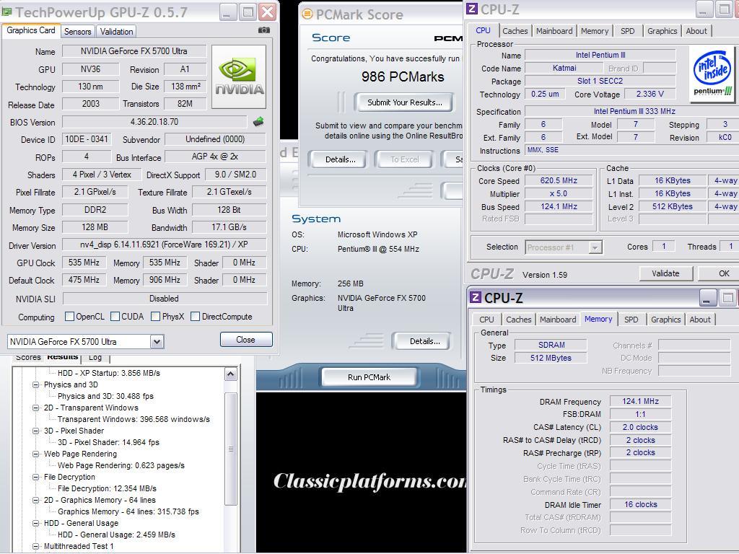
Task: Open the NVIDIA GeForce FX 5700 Ultra dropdown
Action: tap(157, 341)
